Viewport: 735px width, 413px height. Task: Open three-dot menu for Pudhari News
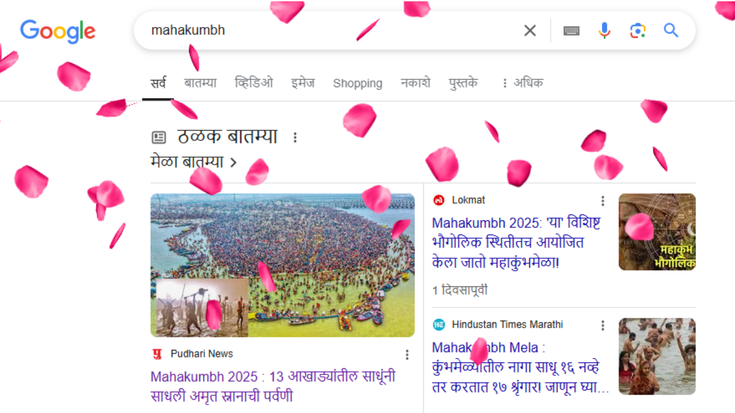pyautogui.click(x=407, y=354)
